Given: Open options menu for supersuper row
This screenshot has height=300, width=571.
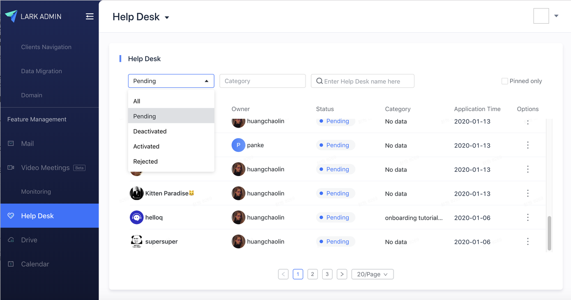Looking at the screenshot, I should [x=528, y=242].
